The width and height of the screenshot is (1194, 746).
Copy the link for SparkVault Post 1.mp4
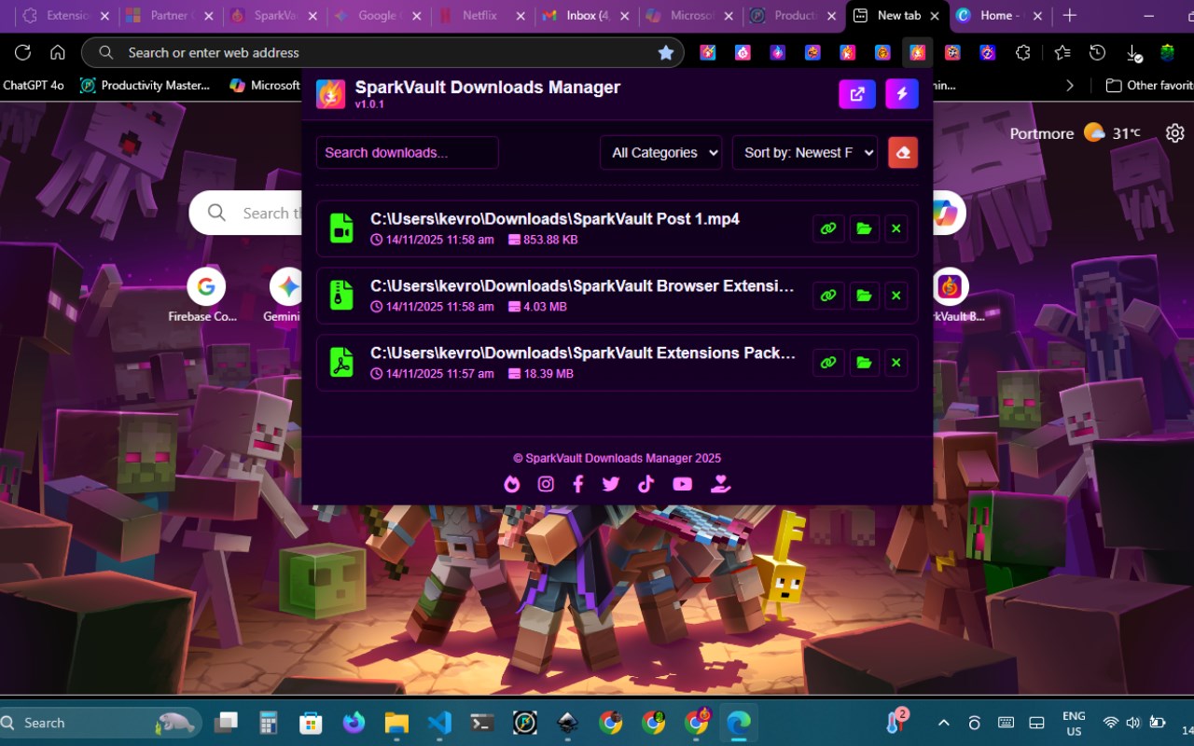pyautogui.click(x=828, y=228)
